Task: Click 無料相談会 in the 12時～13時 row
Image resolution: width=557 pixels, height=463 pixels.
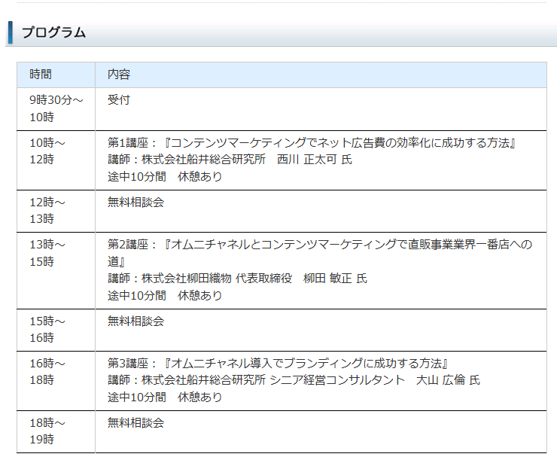Action: point(135,202)
